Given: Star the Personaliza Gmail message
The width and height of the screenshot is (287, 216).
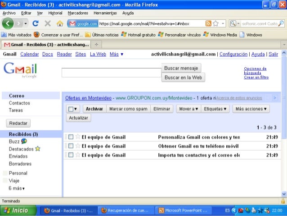Looking at the screenshot, I should [78, 137].
